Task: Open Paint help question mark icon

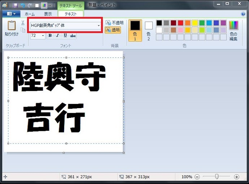Action: tap(243, 14)
